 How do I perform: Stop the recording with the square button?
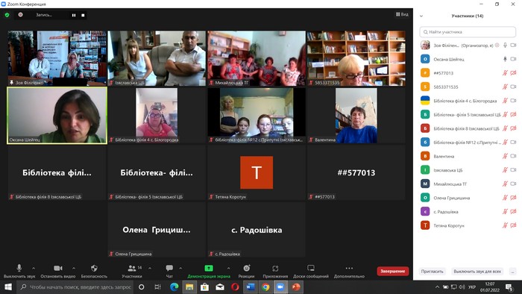click(x=83, y=15)
